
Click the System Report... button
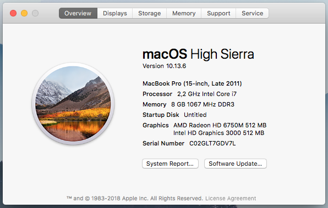(170, 164)
